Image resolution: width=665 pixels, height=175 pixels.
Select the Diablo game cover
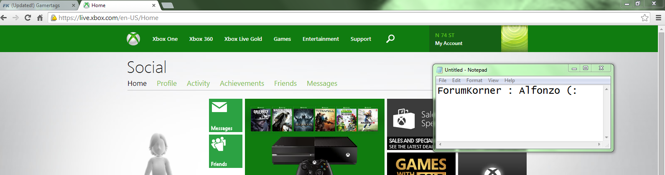303,120
